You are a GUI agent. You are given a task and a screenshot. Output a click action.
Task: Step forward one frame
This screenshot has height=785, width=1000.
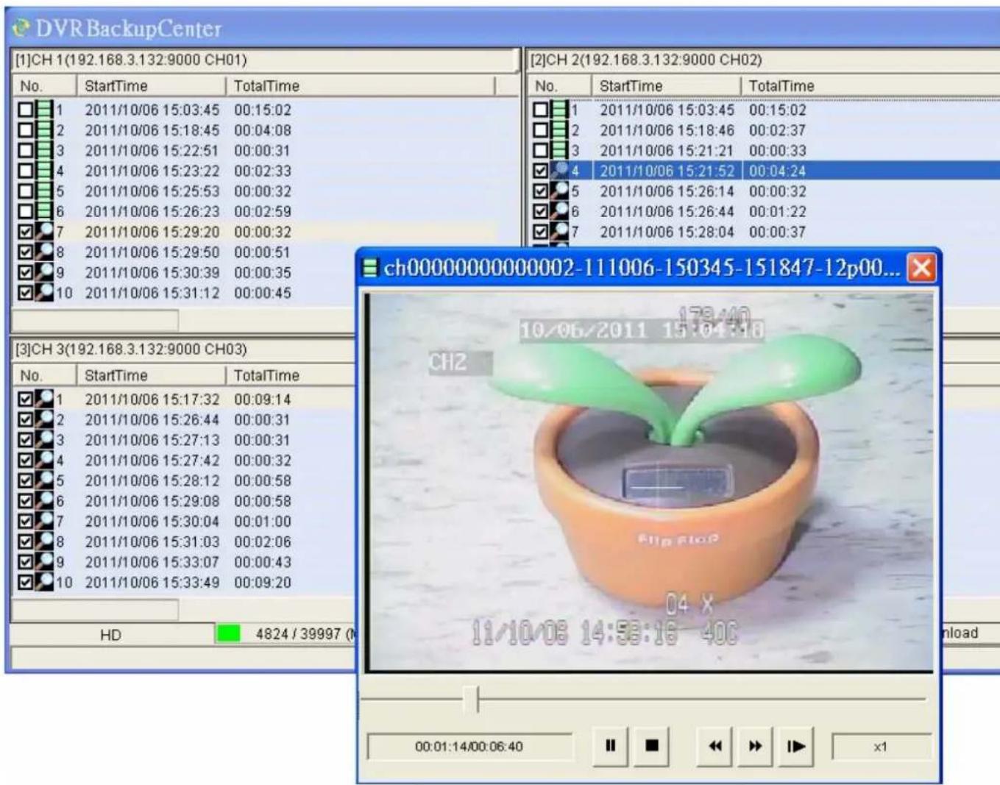click(x=795, y=746)
